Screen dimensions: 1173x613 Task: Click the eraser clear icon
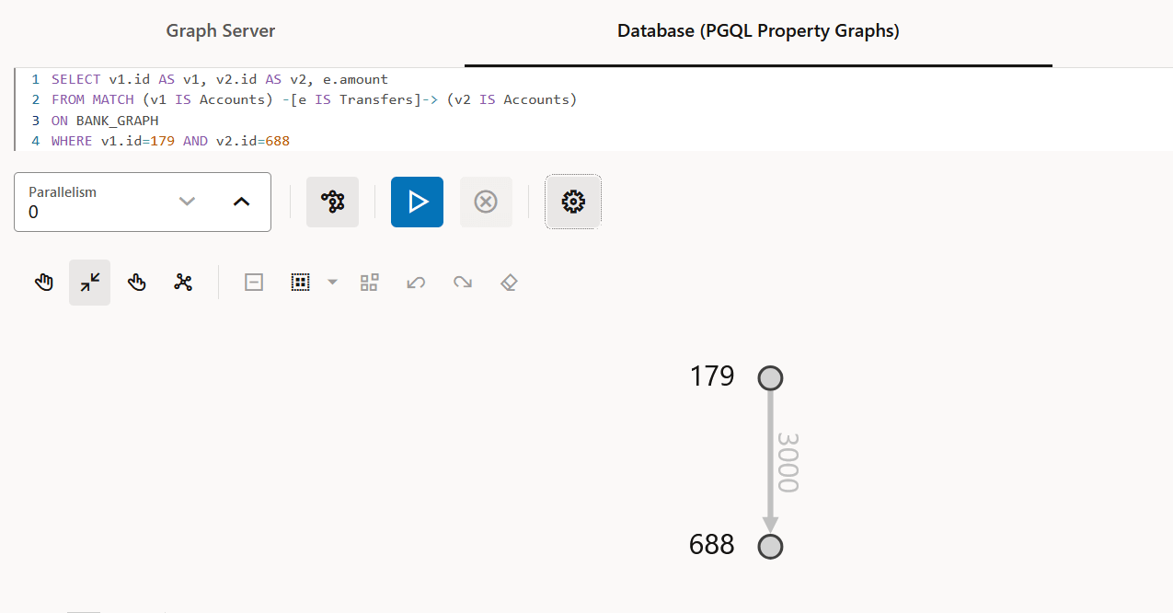(x=509, y=283)
